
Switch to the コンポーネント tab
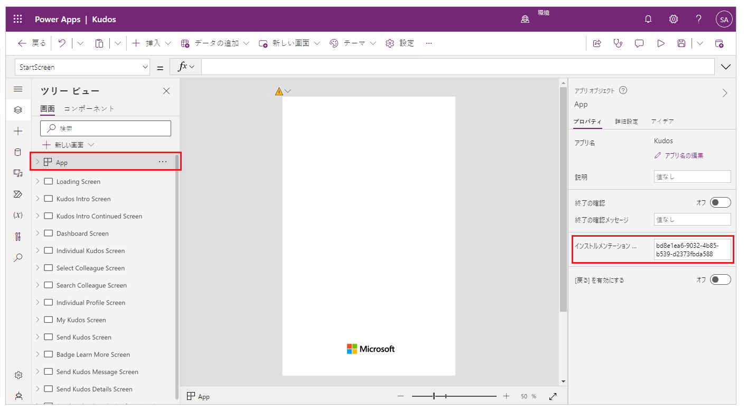[x=89, y=109]
